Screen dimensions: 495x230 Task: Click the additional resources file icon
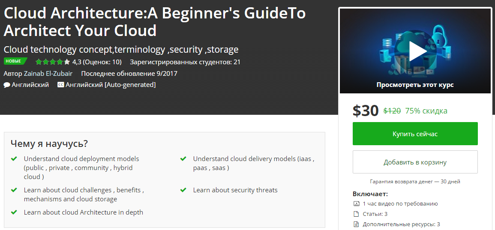pos(356,224)
